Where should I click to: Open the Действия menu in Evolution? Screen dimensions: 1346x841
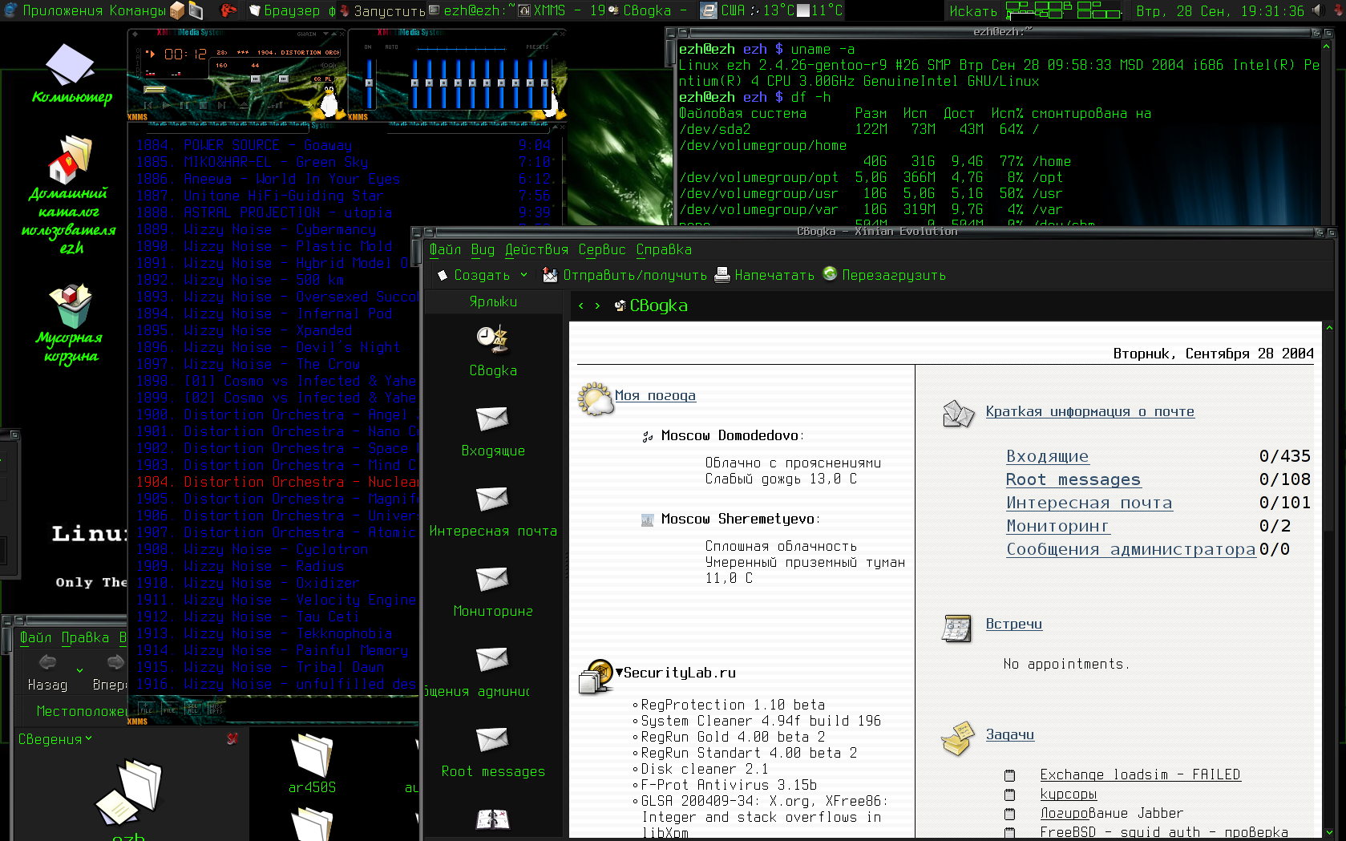pyautogui.click(x=536, y=249)
